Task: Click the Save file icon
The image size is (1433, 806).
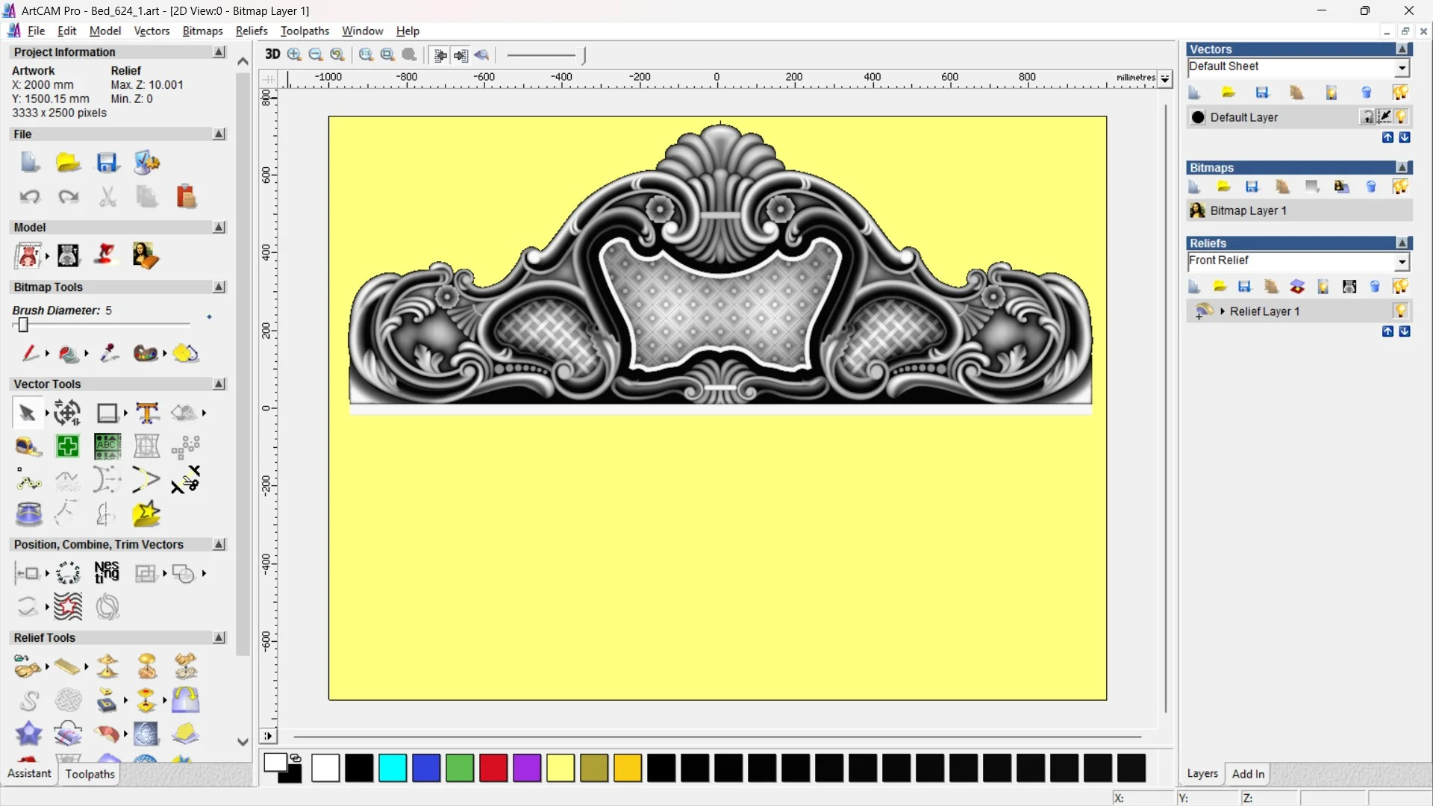Action: point(107,163)
